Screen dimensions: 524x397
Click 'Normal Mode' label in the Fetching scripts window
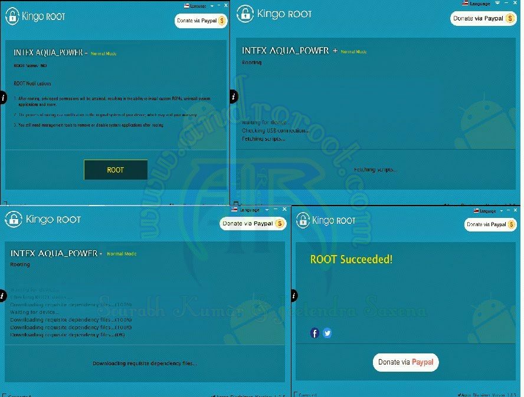pyautogui.click(x=353, y=52)
